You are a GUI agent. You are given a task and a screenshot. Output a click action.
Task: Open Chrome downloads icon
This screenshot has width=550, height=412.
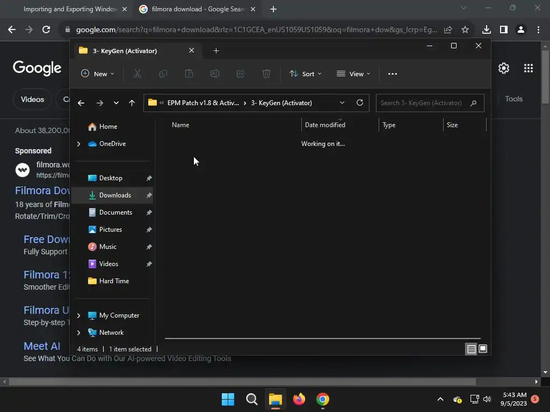point(486,30)
